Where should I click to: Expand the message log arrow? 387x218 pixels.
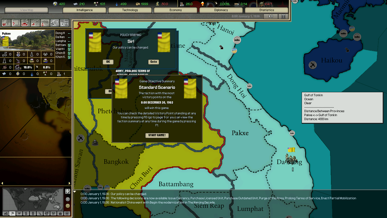coord(75,192)
